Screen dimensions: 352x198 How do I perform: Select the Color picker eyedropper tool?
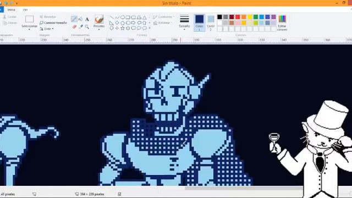(x=81, y=27)
